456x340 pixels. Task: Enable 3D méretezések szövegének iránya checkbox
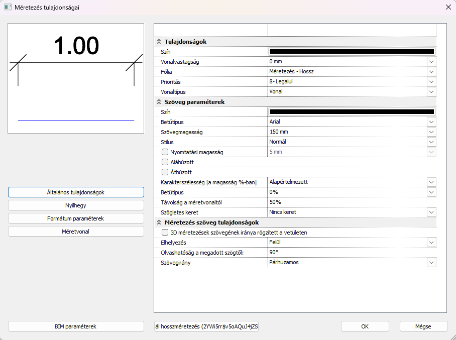click(x=165, y=233)
